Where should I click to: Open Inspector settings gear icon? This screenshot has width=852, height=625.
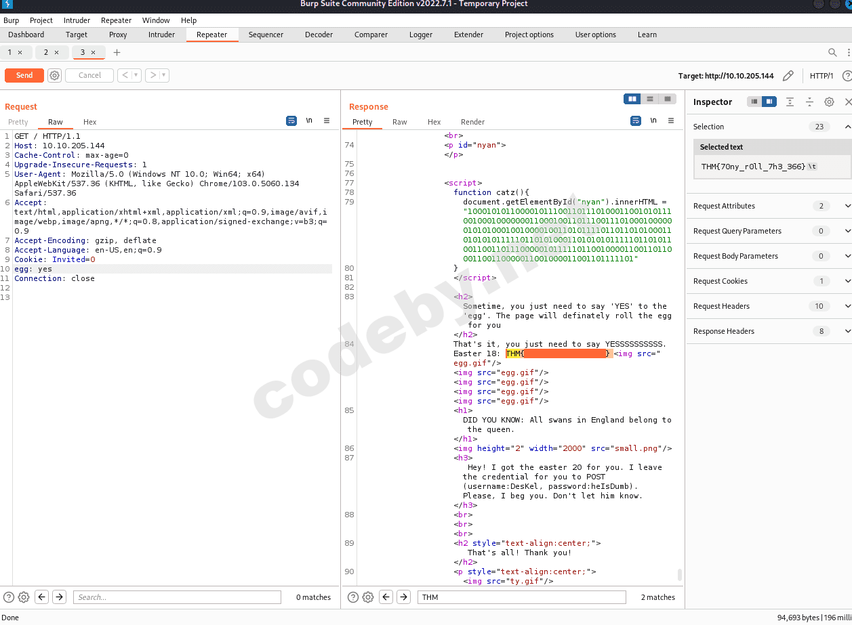(829, 102)
